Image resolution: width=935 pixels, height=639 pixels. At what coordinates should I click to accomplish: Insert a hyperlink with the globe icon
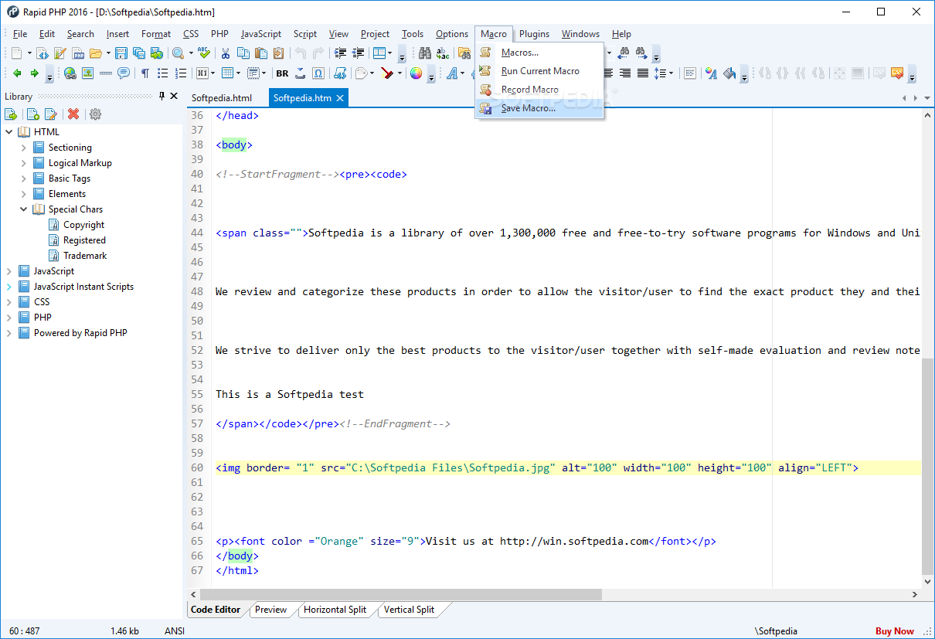point(70,73)
